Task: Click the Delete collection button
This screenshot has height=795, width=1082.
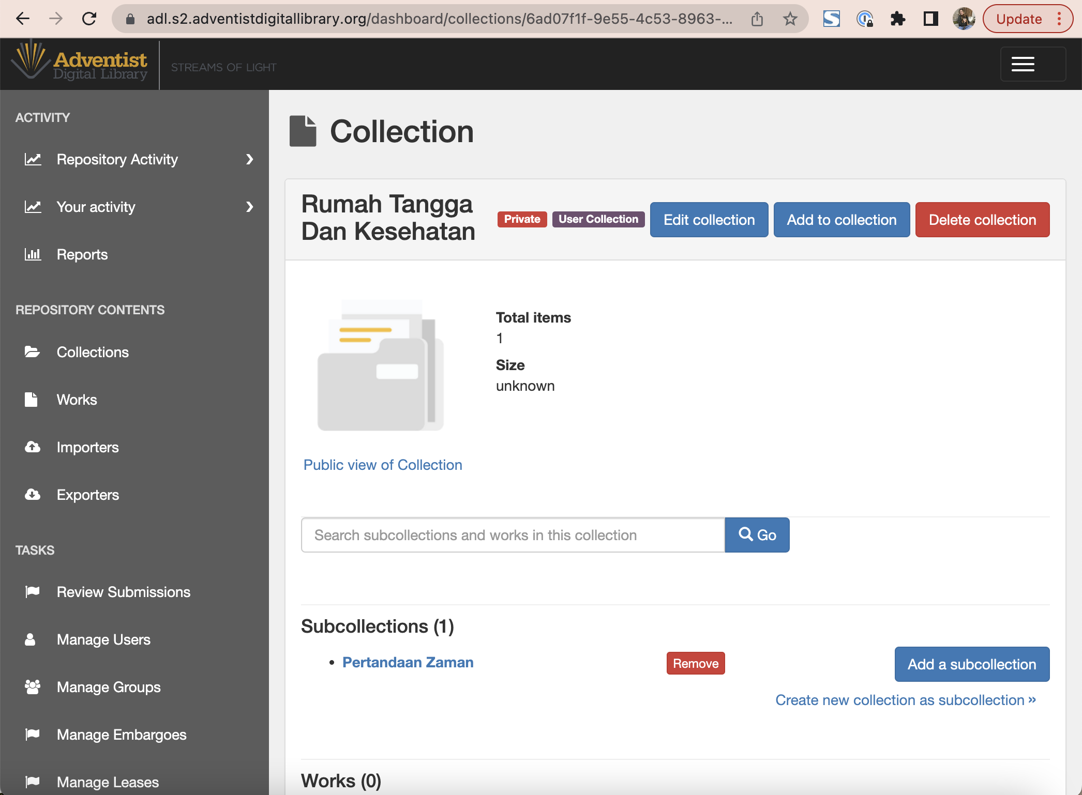Action: (982, 220)
